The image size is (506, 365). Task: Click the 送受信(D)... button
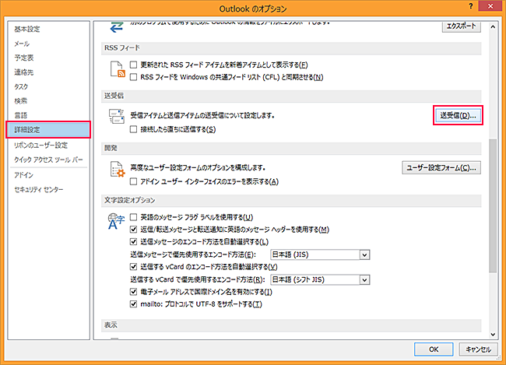point(457,116)
